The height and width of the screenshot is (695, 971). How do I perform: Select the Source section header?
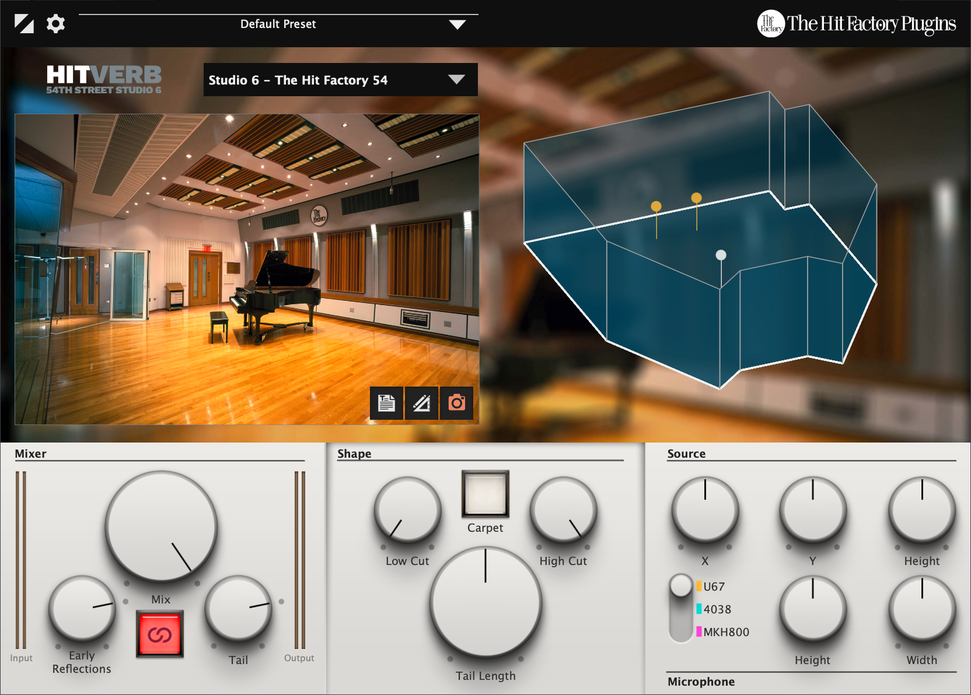pos(686,453)
